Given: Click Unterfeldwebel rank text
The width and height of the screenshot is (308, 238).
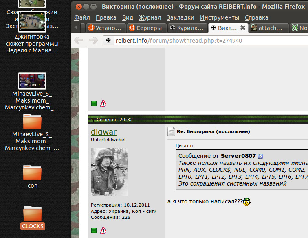Looking at the screenshot, I should (x=108, y=140).
